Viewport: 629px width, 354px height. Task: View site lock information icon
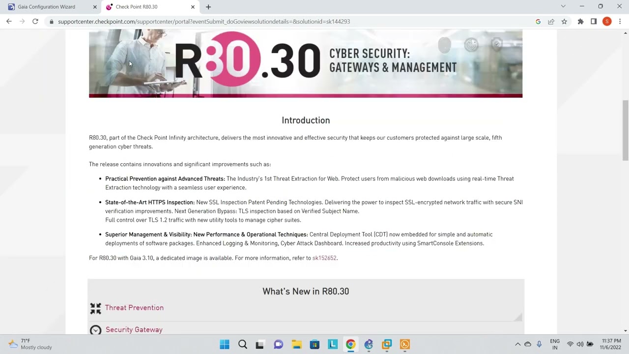pos(52,22)
